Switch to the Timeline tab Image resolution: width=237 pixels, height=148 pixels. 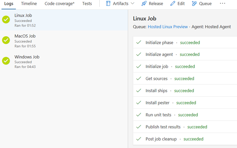pyautogui.click(x=29, y=4)
